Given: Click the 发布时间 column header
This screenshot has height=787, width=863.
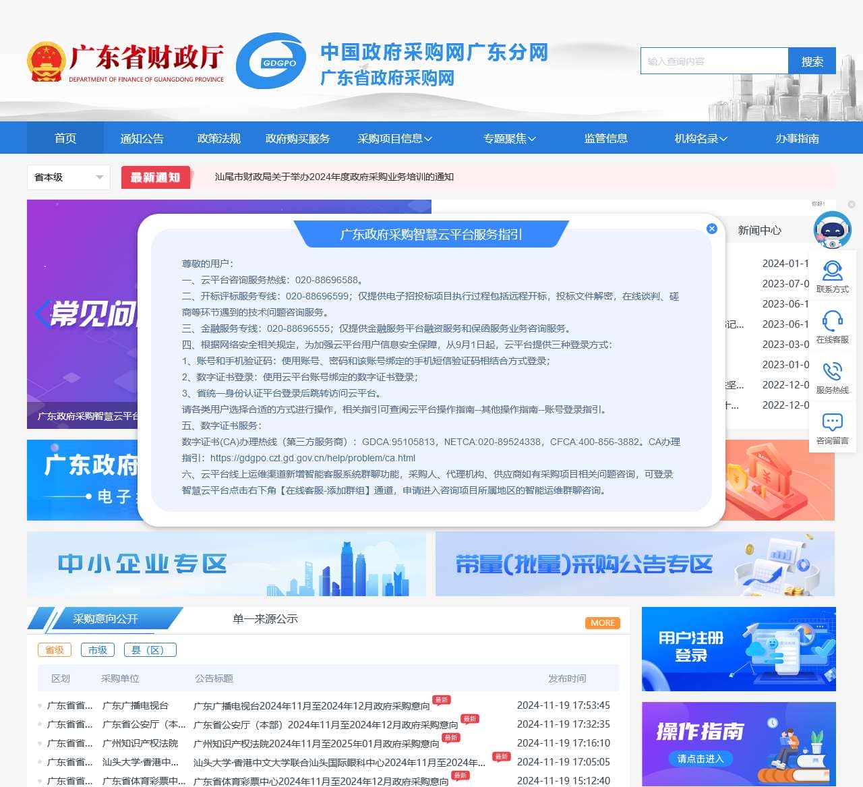Looking at the screenshot, I should click(x=567, y=678).
